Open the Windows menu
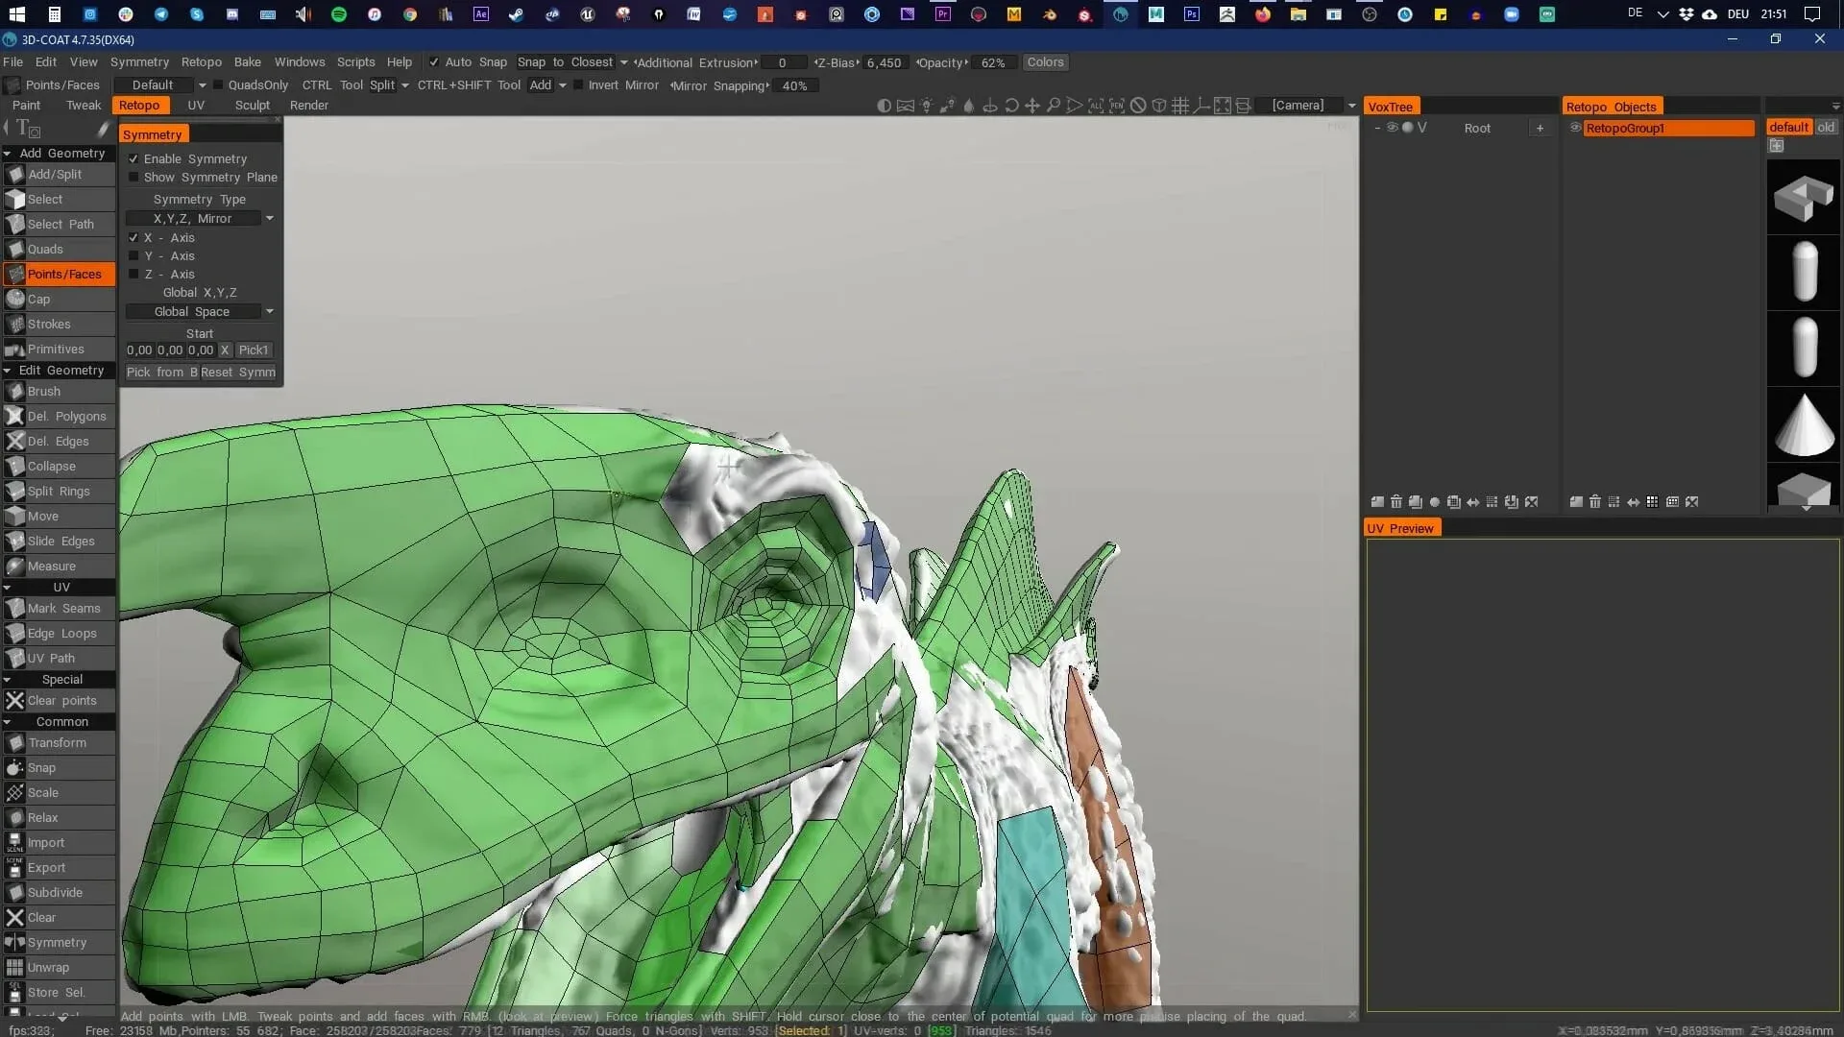The height and width of the screenshot is (1037, 1844). (300, 61)
